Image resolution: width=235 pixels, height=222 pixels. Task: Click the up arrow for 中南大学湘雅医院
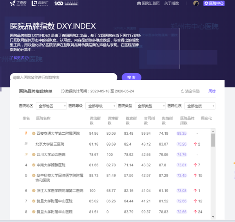195,165
